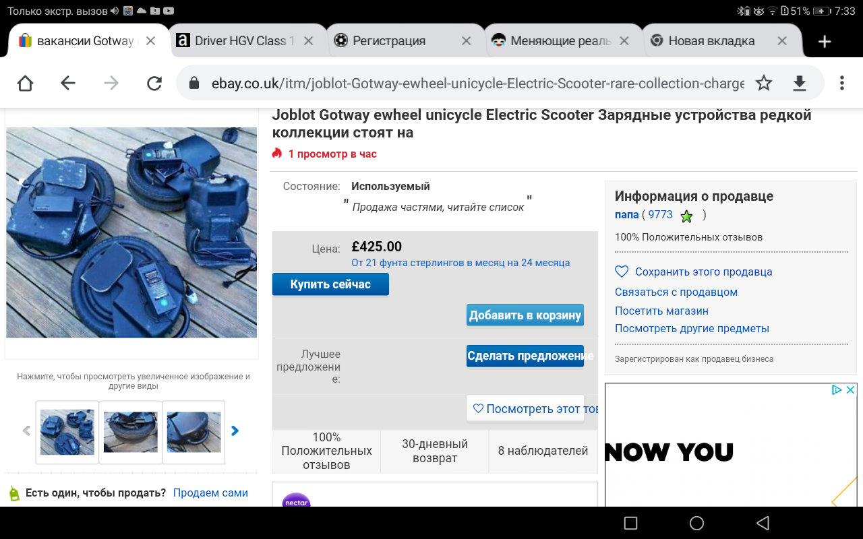Click the Сделать предложение button
Image resolution: width=863 pixels, height=539 pixels.
coord(525,356)
